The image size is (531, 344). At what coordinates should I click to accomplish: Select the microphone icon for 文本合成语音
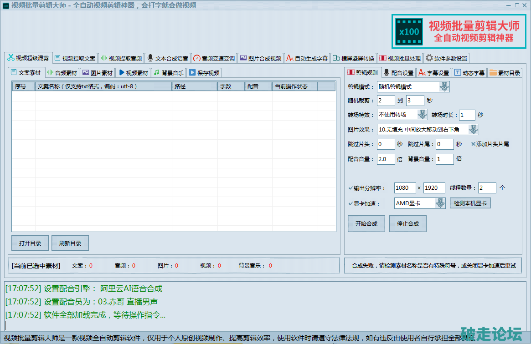click(x=150, y=58)
